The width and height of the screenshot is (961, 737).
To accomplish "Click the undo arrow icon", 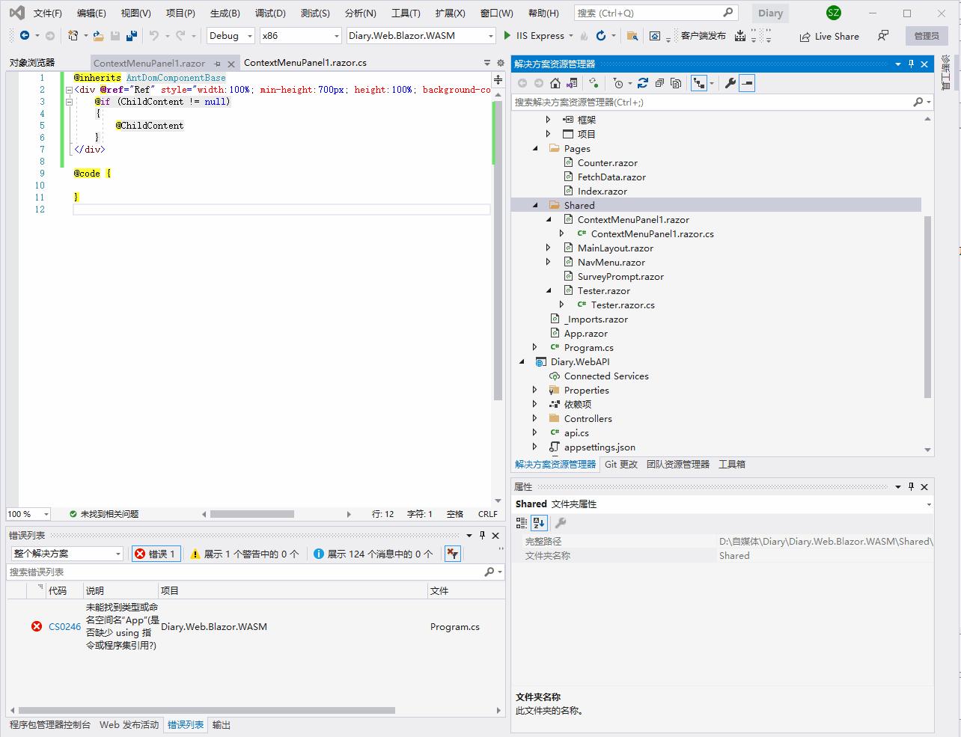I will pyautogui.click(x=154, y=36).
